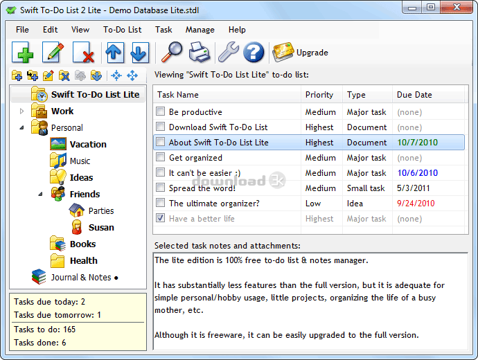This screenshot has height=360, width=478.
Task: Open the To-Do List menu
Action: pos(122,30)
